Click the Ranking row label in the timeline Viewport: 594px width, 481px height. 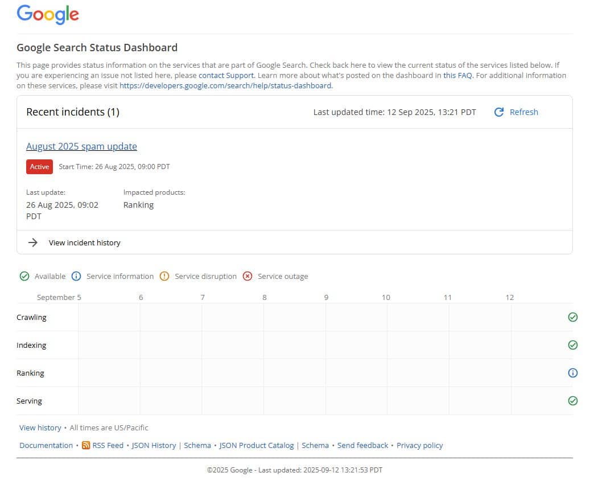click(30, 373)
